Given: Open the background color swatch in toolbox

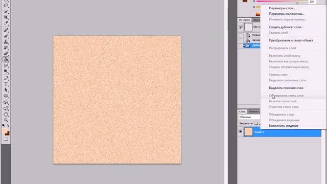Looking at the screenshot, I should pyautogui.click(x=8, y=133).
